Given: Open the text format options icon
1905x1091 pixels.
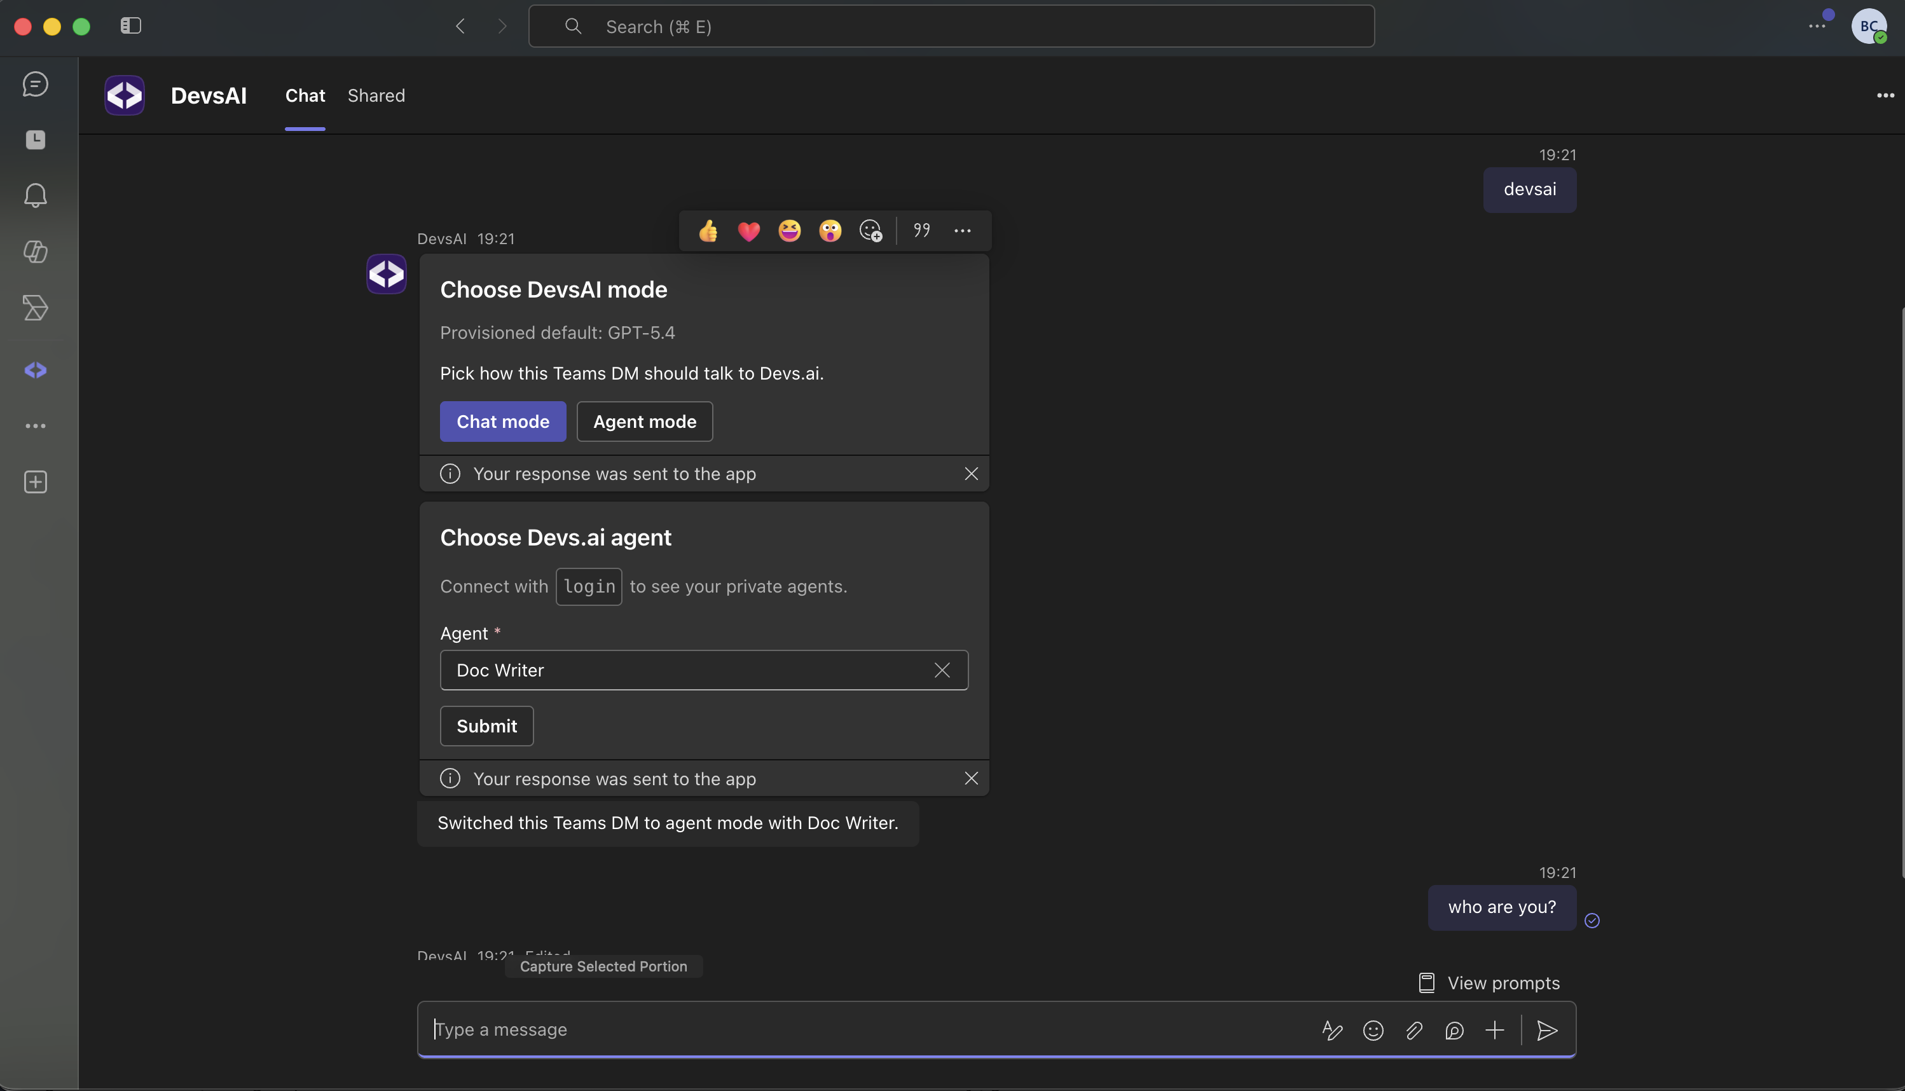Looking at the screenshot, I should pos(1331,1031).
